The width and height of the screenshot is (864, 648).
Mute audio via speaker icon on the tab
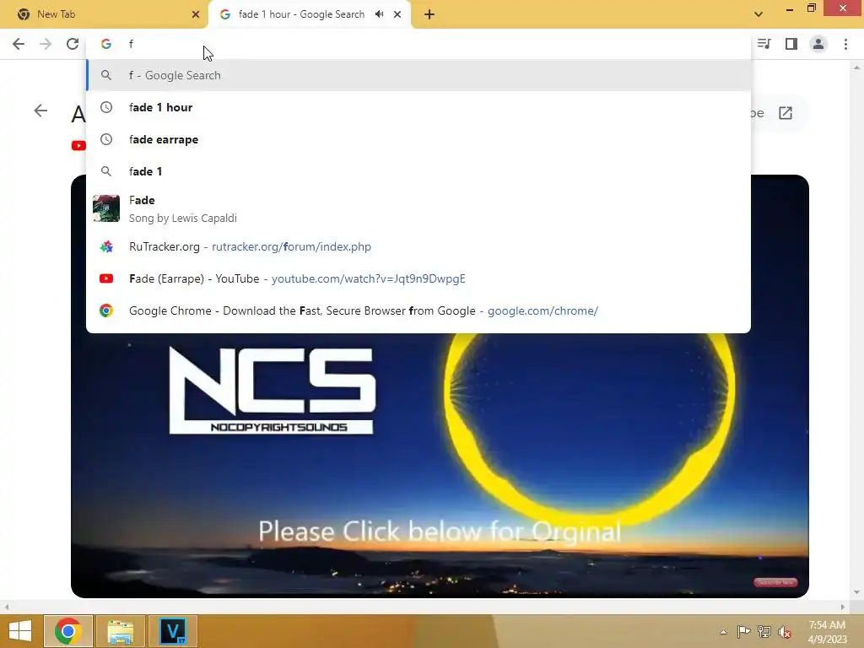click(379, 14)
